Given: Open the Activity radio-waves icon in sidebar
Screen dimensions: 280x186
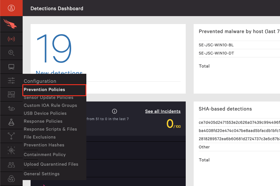Looking at the screenshot, I should [x=11, y=39].
